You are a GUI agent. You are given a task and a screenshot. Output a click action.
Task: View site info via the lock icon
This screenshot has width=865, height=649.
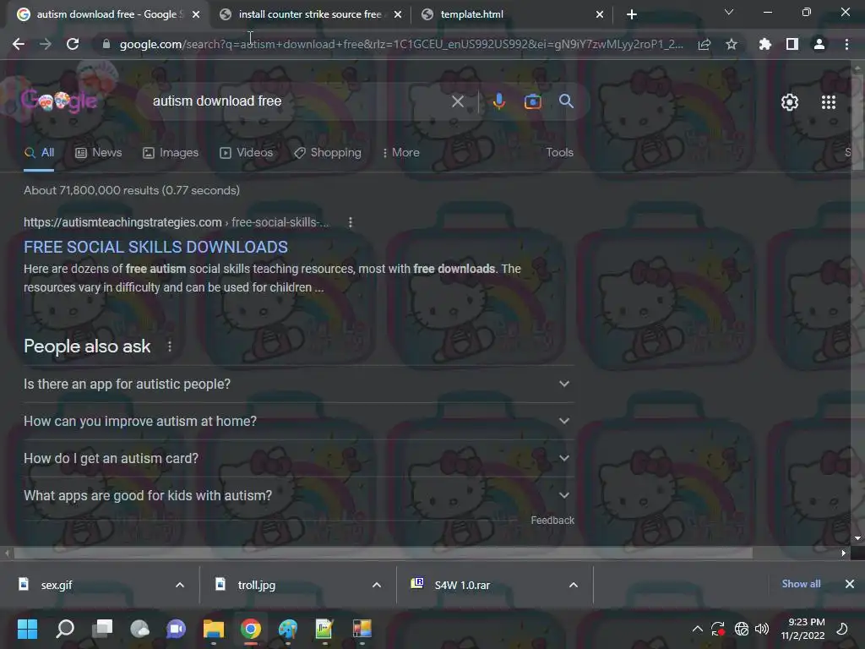106,44
